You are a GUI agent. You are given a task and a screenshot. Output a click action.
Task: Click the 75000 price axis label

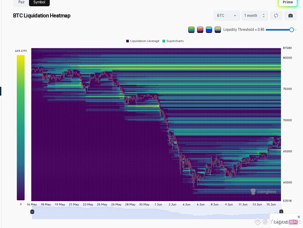click(x=287, y=89)
